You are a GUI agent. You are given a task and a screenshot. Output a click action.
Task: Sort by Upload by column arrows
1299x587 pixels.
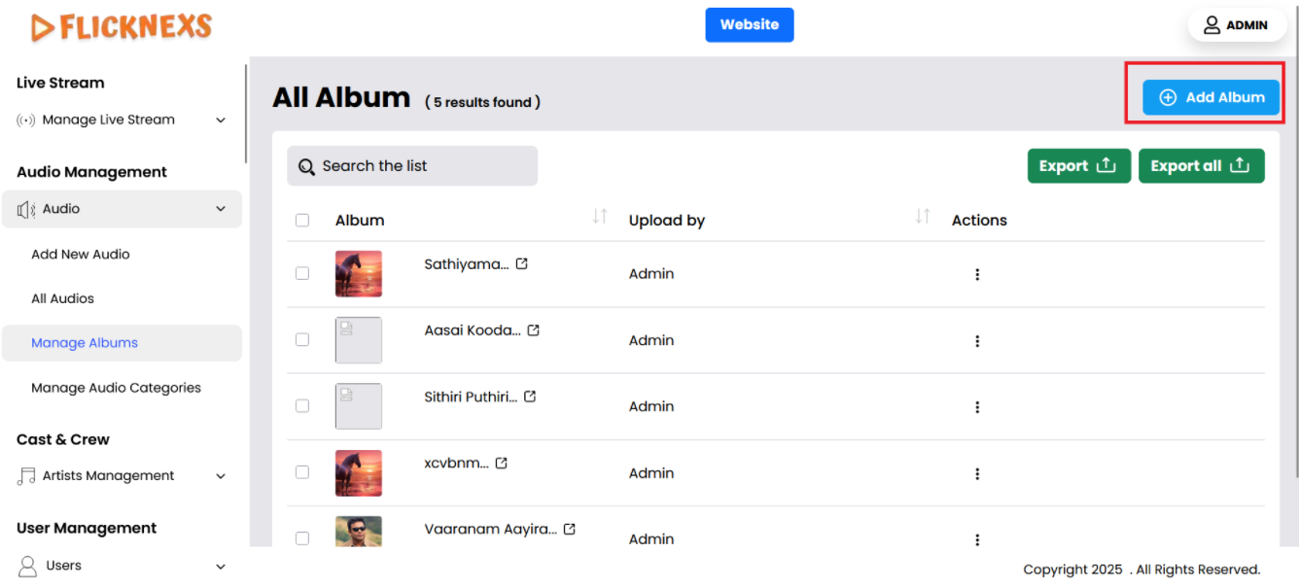(923, 217)
